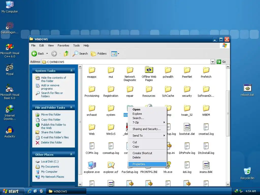Click the green Back arrow button

tap(34, 54)
